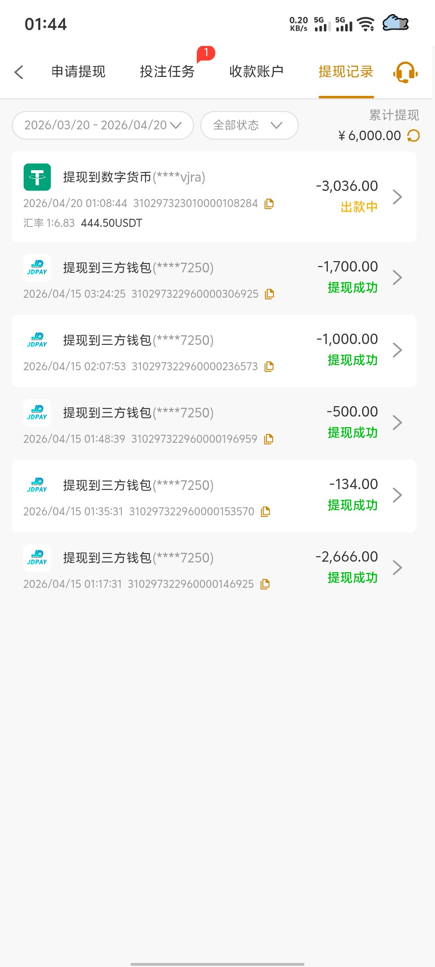Open the -500.00 withdrawal record
The image size is (435, 967).
213,423
